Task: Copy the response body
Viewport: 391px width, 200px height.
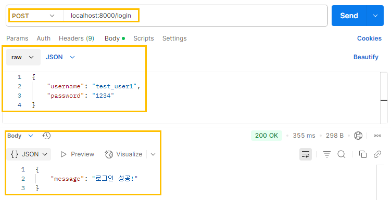Action: (362, 154)
